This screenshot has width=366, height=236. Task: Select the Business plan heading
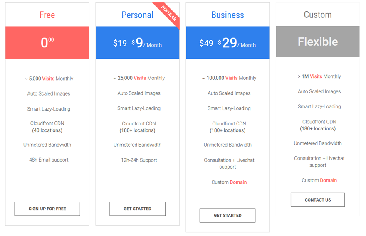tap(228, 15)
